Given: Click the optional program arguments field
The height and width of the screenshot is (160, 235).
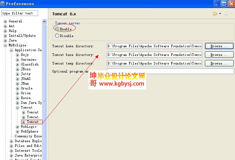Looking at the screenshot, I should pos(170,71).
